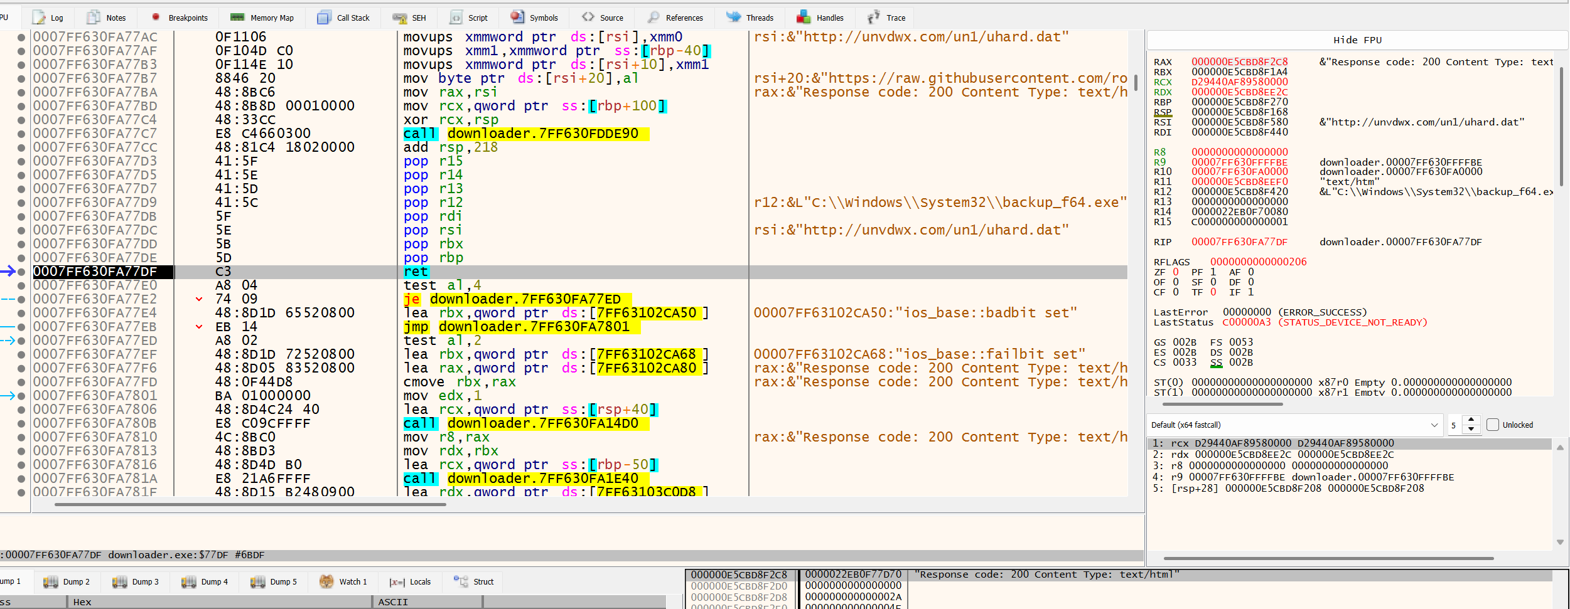This screenshot has height=609, width=1570.
Task: Open the Call Stack tab icon
Action: pyautogui.click(x=324, y=18)
